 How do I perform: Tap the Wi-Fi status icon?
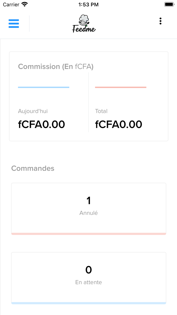pyautogui.click(x=25, y=4)
